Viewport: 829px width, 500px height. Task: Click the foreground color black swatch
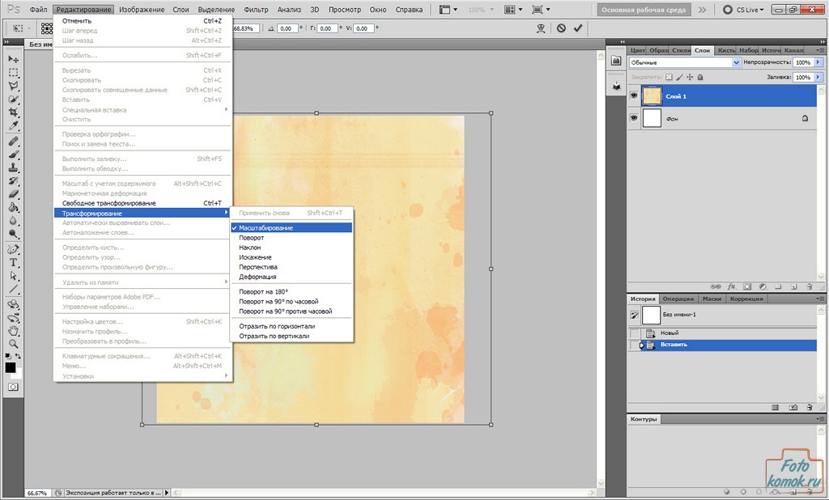tap(11, 367)
